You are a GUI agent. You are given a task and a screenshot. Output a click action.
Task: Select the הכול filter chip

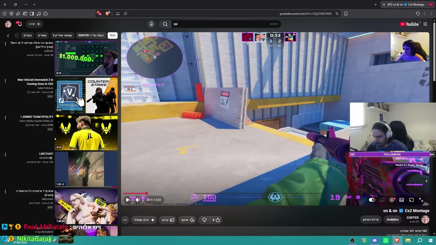click(112, 35)
